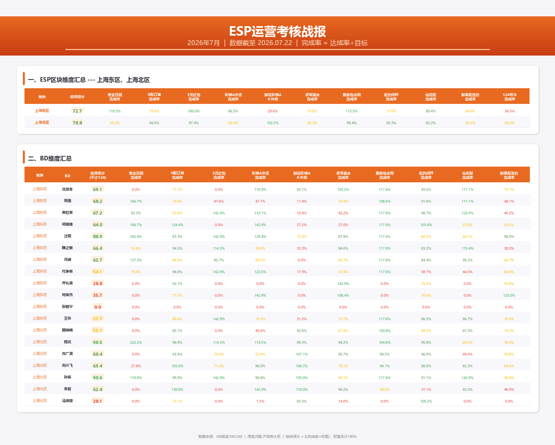Click 上海东区 row label in ESP summary table
This screenshot has width=555, height=445.
coord(42,111)
